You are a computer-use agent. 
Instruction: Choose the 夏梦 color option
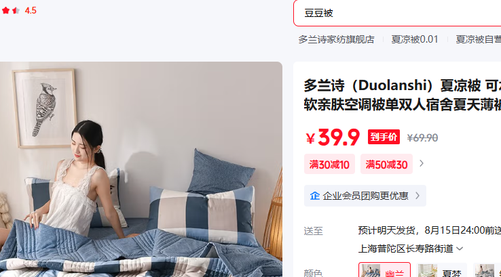click(x=441, y=270)
